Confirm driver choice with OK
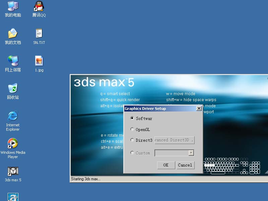Screen dimensions: 268x201 (166, 165)
